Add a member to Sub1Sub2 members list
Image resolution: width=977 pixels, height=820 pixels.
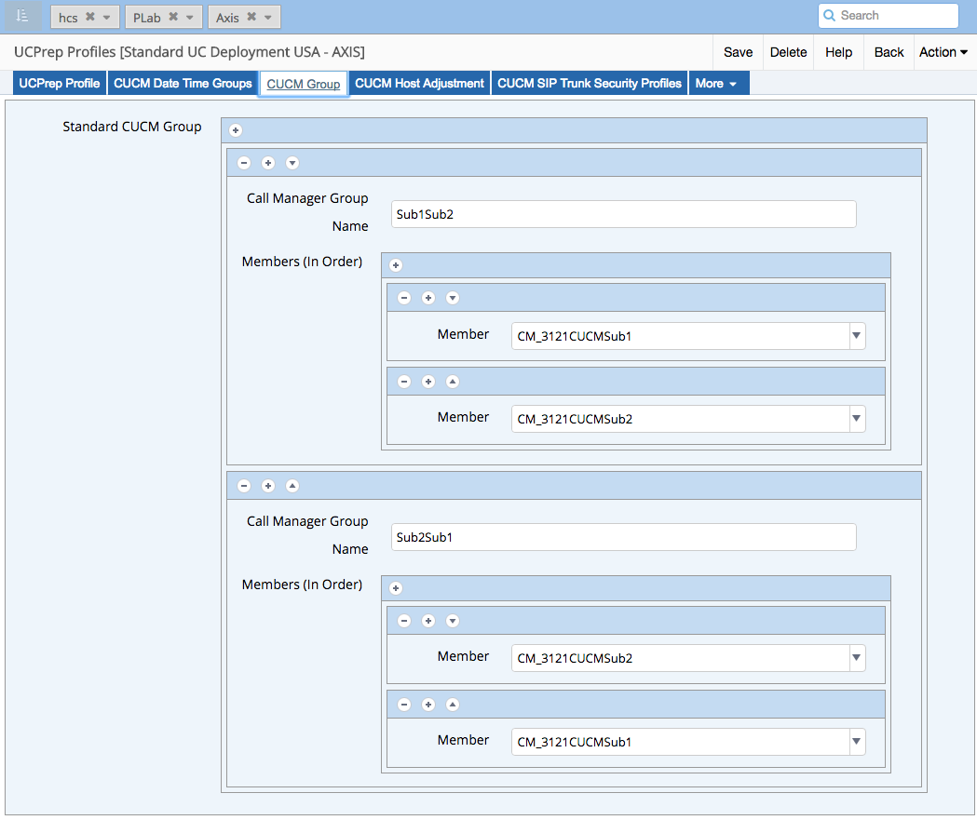[x=396, y=265]
